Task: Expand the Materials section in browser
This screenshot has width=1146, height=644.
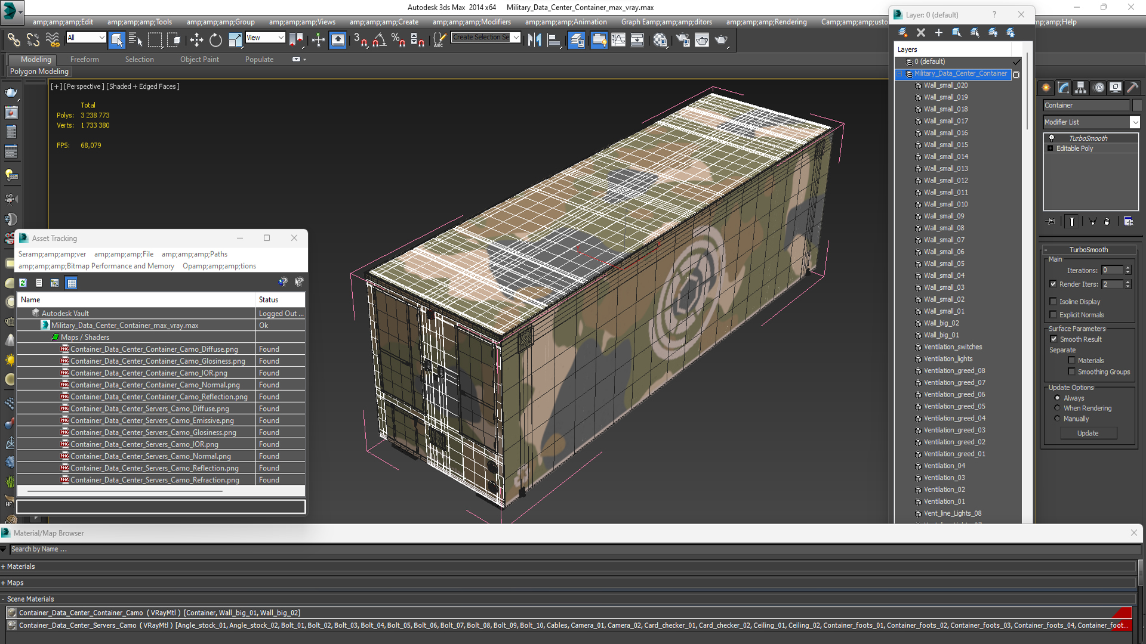Action: 3,566
